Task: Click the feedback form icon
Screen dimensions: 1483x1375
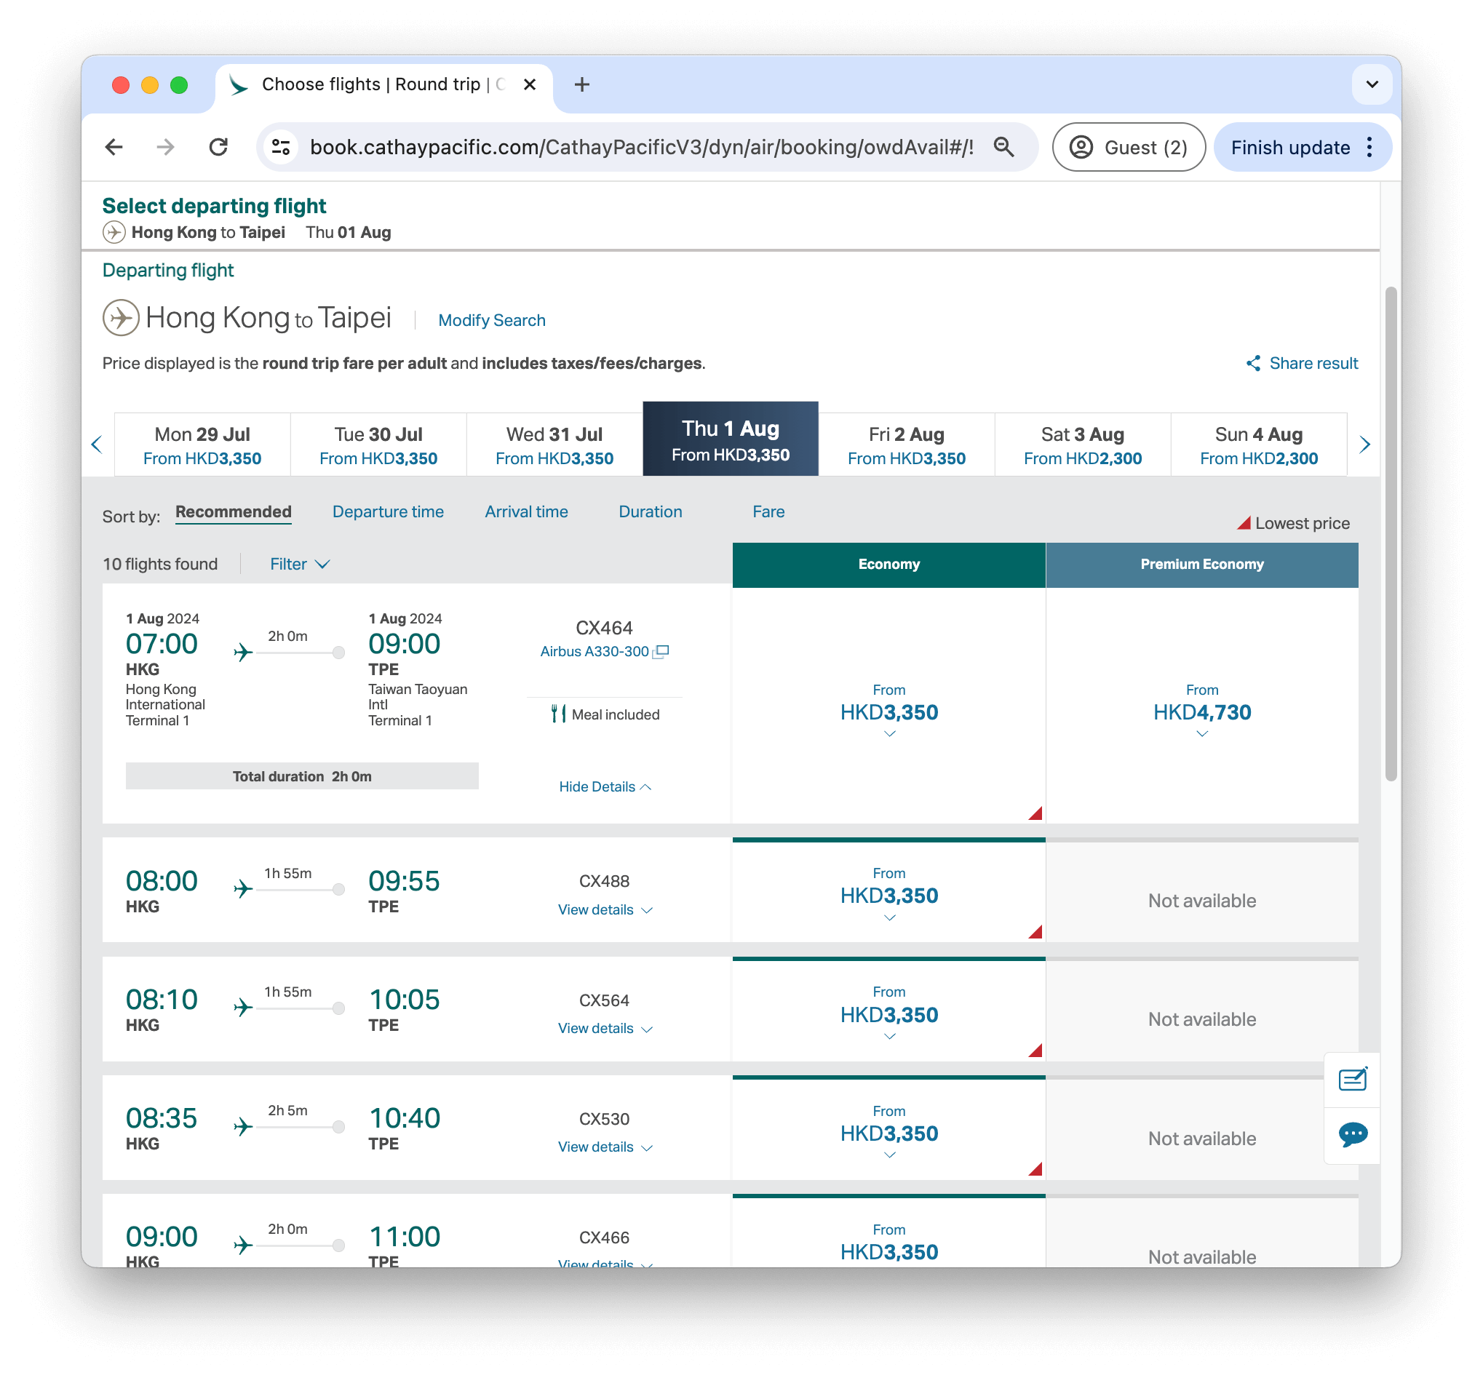Action: pos(1352,1078)
